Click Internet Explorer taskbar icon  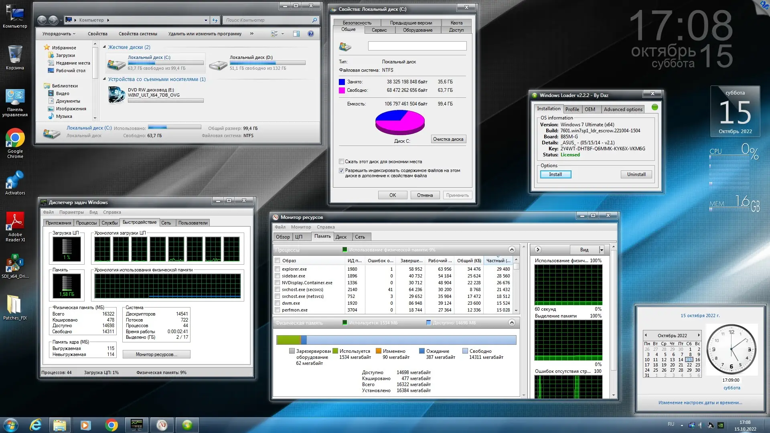point(36,425)
